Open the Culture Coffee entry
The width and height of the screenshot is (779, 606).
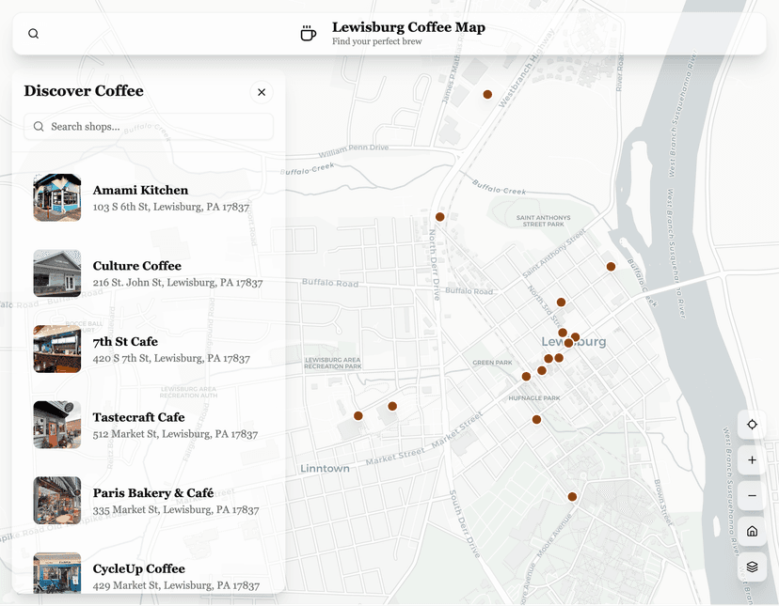point(151,273)
